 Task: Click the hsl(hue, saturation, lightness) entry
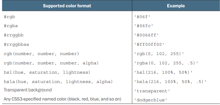coord(47,72)
